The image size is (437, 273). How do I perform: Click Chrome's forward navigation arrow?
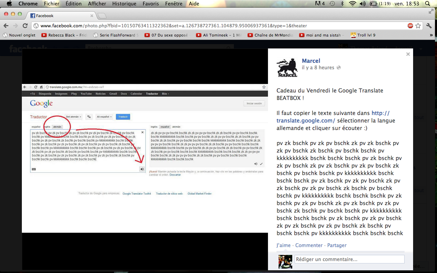[x=15, y=26]
